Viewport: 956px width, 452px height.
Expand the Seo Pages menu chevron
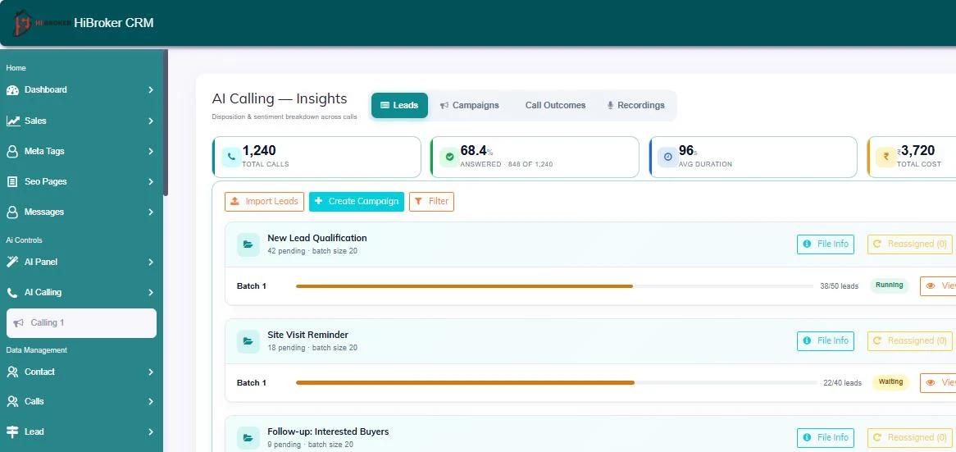point(151,182)
